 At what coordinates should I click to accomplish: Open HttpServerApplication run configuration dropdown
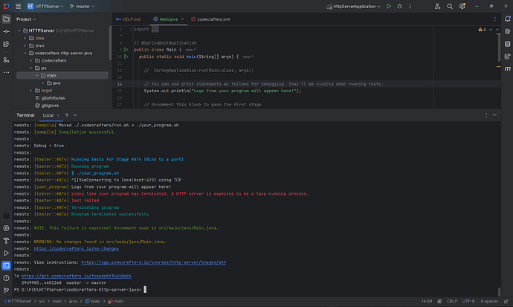[354, 6]
